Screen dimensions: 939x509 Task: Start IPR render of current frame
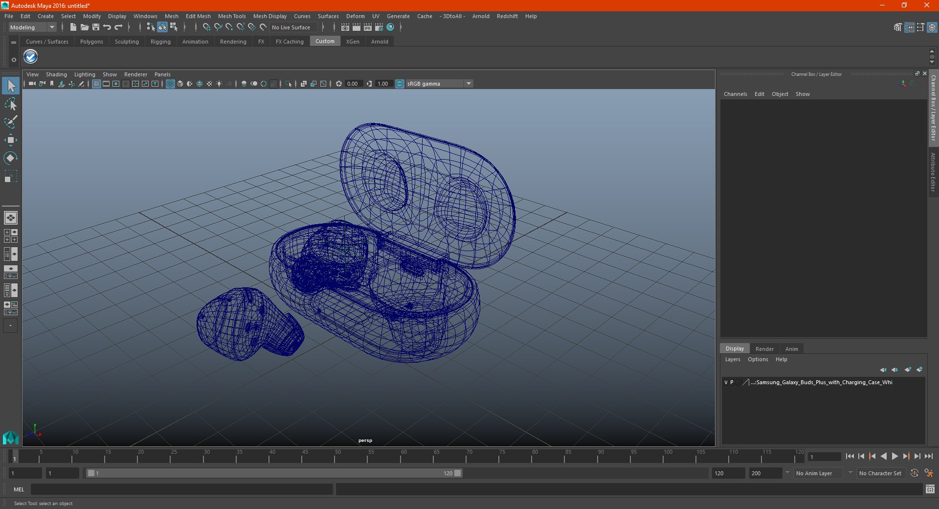tap(368, 27)
